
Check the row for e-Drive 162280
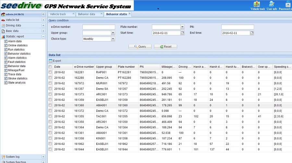click(50, 77)
